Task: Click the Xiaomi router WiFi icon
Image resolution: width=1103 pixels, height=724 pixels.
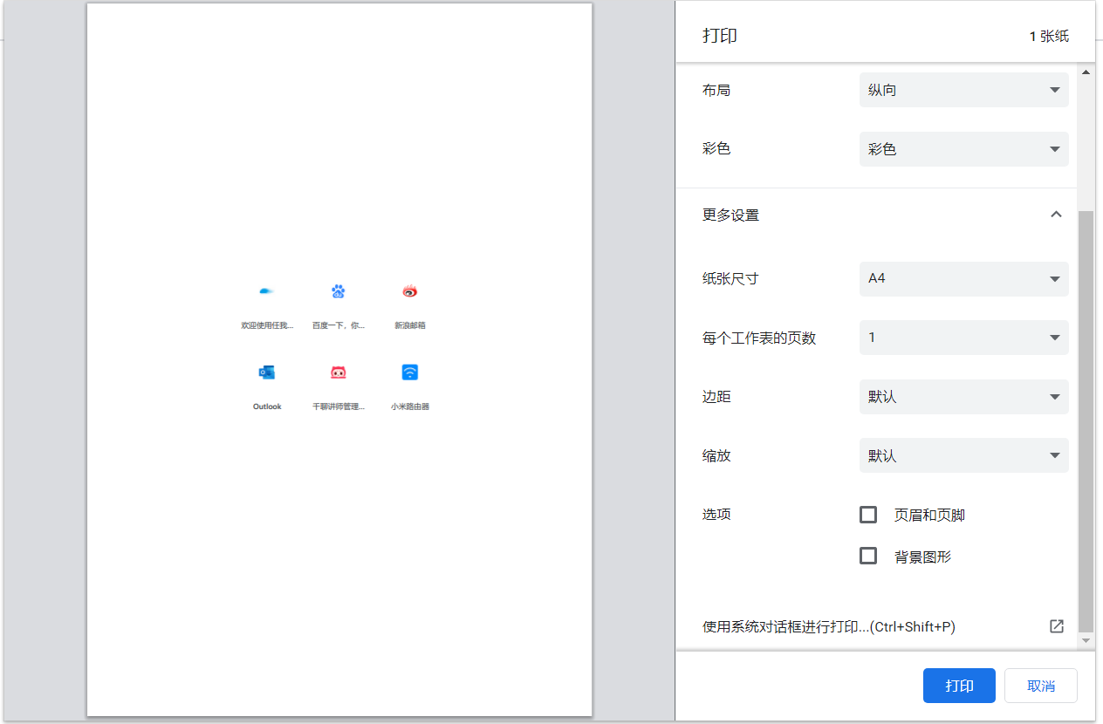Action: coord(410,372)
